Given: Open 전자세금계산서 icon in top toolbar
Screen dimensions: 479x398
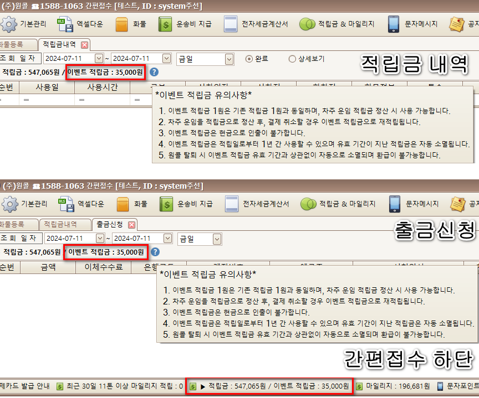Looking at the screenshot, I should point(230,24).
